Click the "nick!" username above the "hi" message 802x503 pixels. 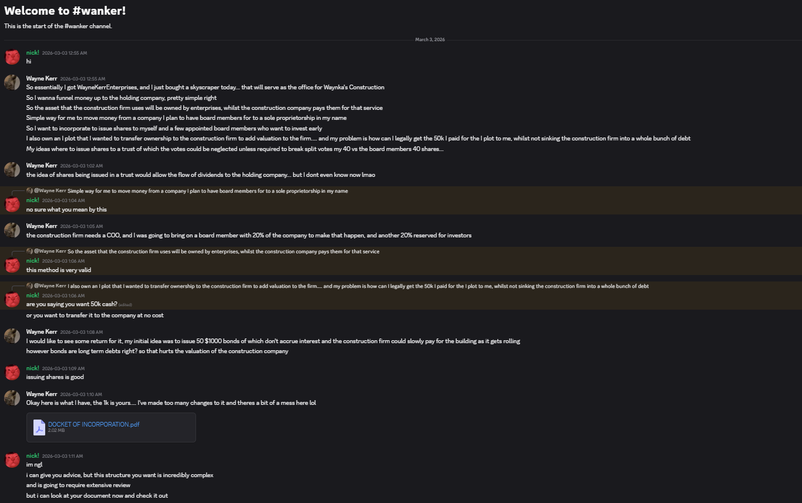(x=33, y=53)
